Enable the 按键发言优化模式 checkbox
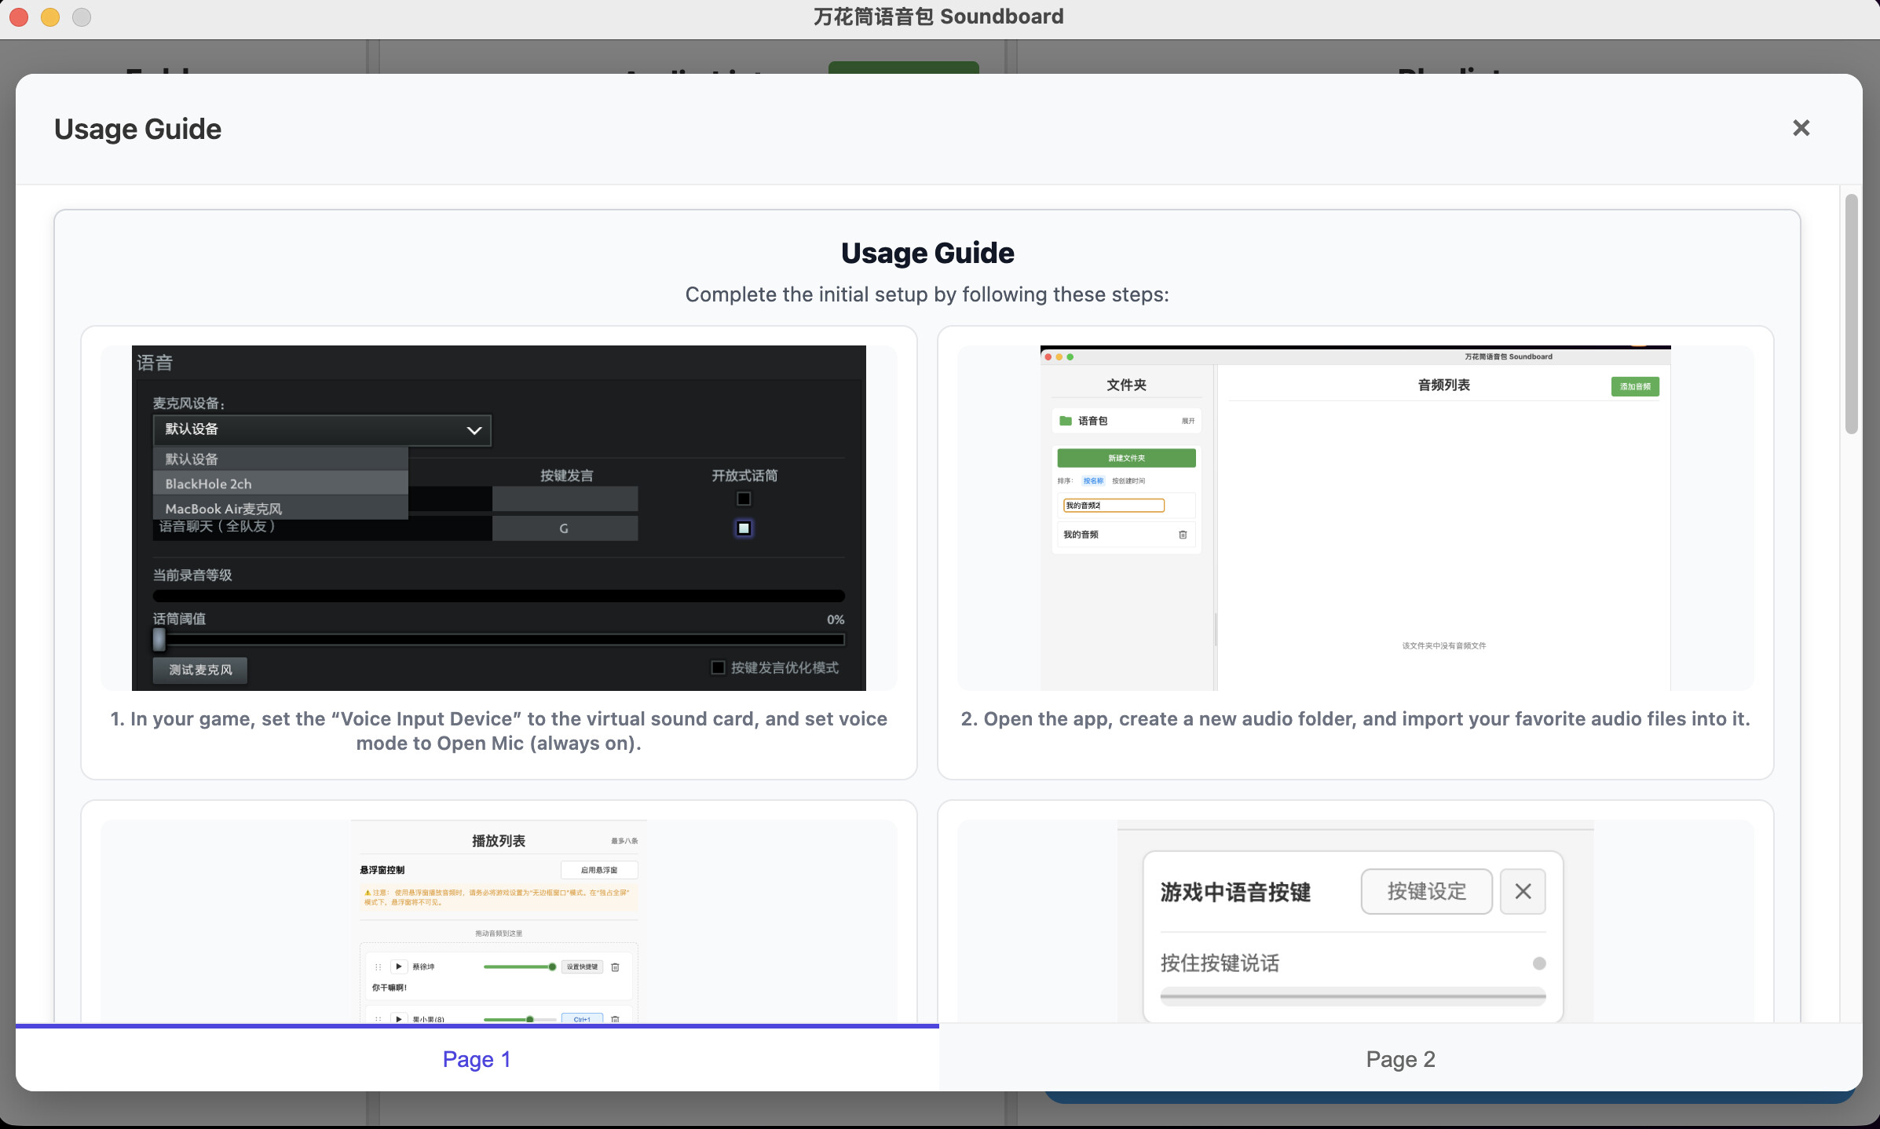Screen dimensions: 1880x1129 tap(718, 667)
